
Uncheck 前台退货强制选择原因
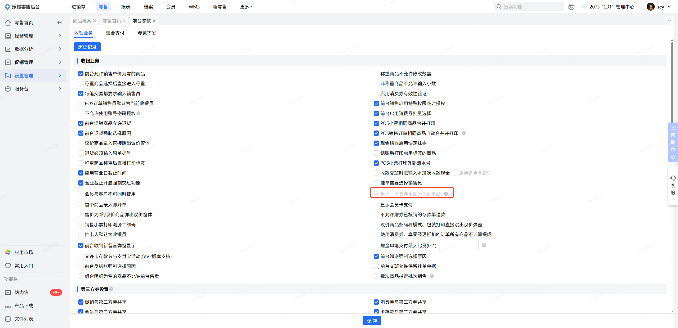[81, 133]
